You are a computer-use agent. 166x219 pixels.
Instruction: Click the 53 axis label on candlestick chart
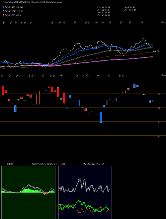[159, 94]
